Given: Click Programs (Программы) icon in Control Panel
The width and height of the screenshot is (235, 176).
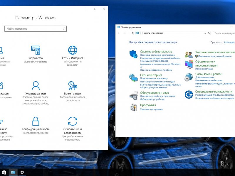Looking at the screenshot, I should pos(134,107).
